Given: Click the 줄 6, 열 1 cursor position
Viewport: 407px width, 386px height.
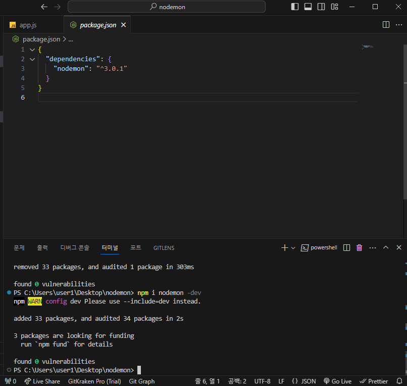Looking at the screenshot, I should click(207, 381).
